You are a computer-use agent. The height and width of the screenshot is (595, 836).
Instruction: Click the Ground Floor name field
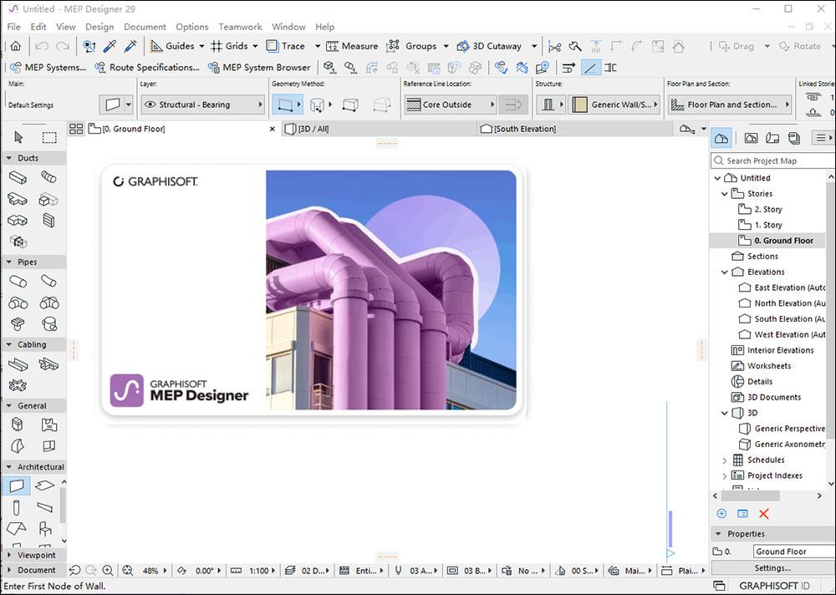point(794,552)
